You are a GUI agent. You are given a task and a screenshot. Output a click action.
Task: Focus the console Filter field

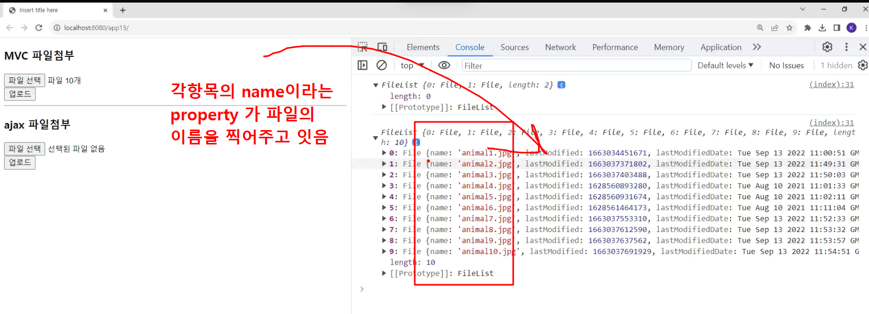pos(576,66)
